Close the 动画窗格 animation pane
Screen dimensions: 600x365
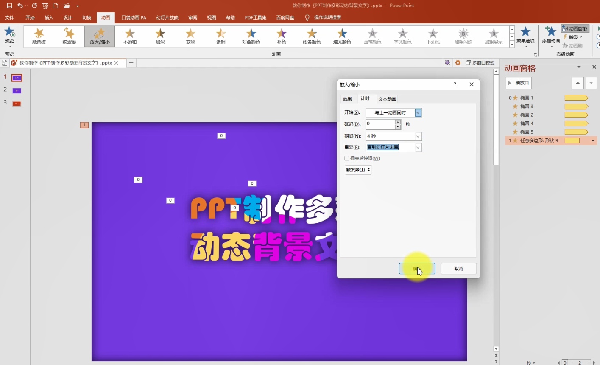coord(594,67)
